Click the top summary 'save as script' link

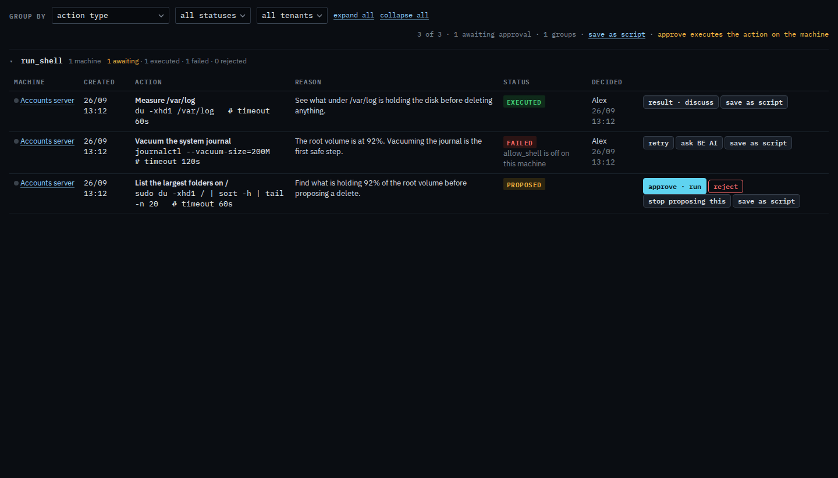point(617,34)
